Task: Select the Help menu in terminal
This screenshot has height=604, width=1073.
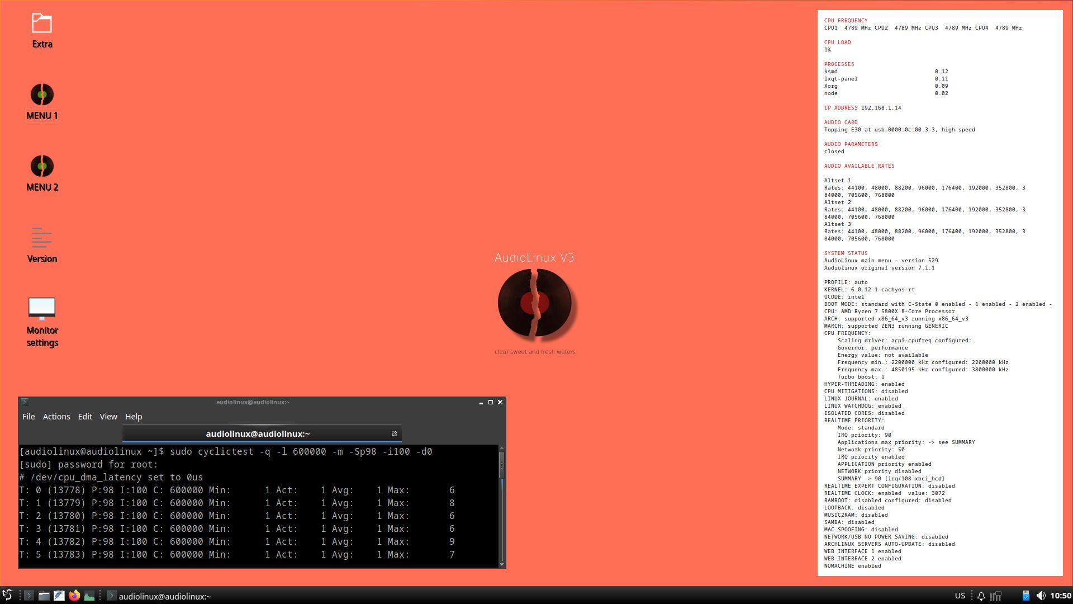Action: pos(134,416)
